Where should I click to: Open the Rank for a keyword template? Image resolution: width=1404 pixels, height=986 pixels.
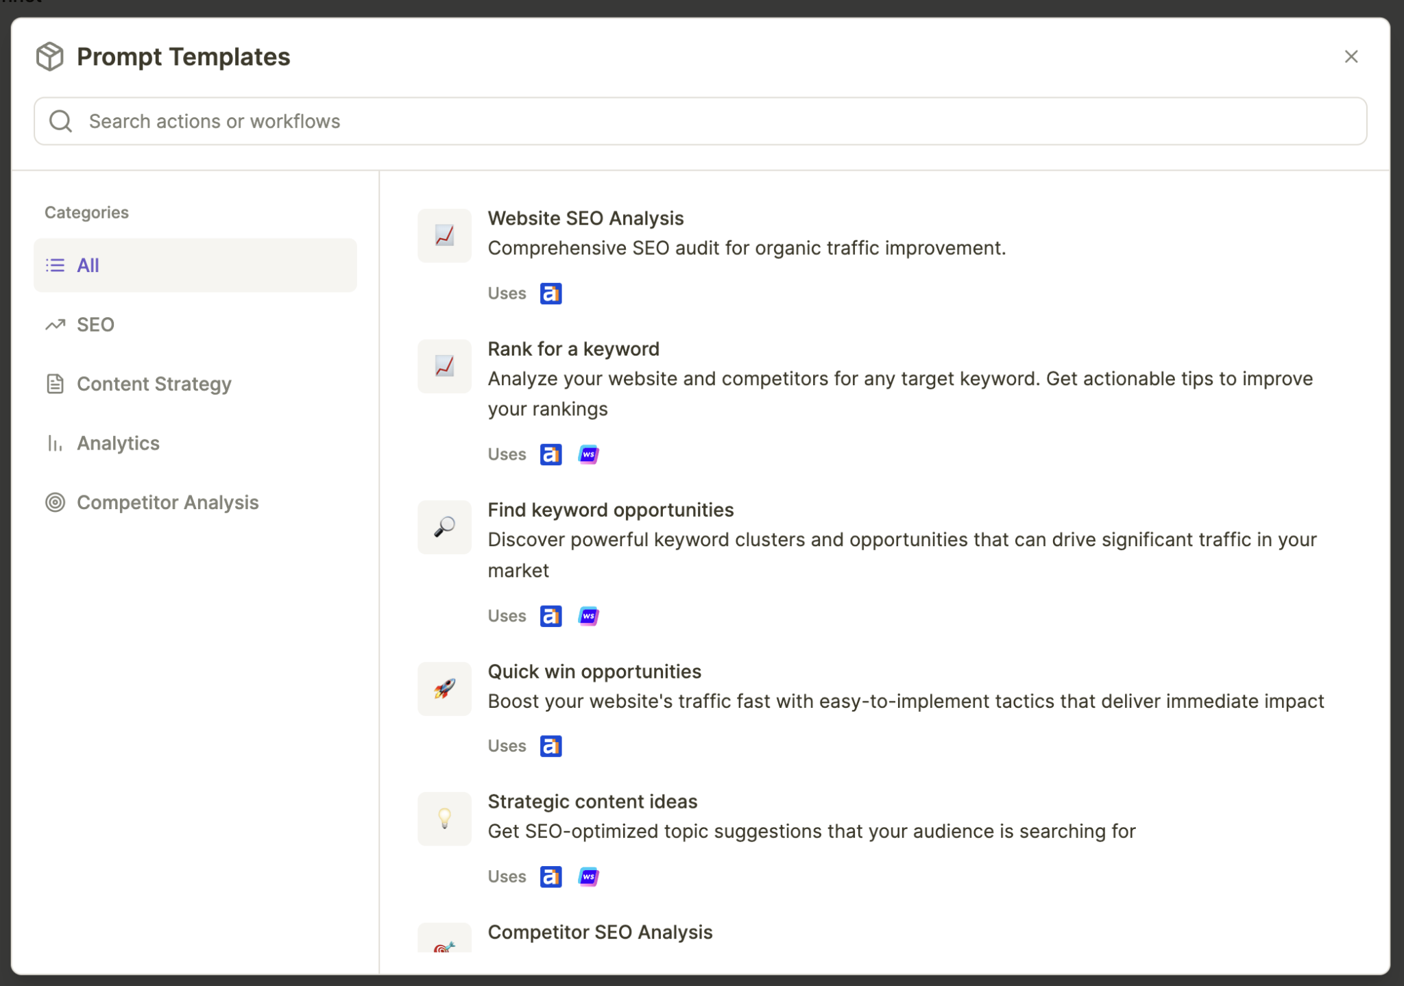point(572,349)
